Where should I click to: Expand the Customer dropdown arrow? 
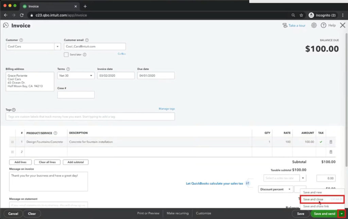57,47
